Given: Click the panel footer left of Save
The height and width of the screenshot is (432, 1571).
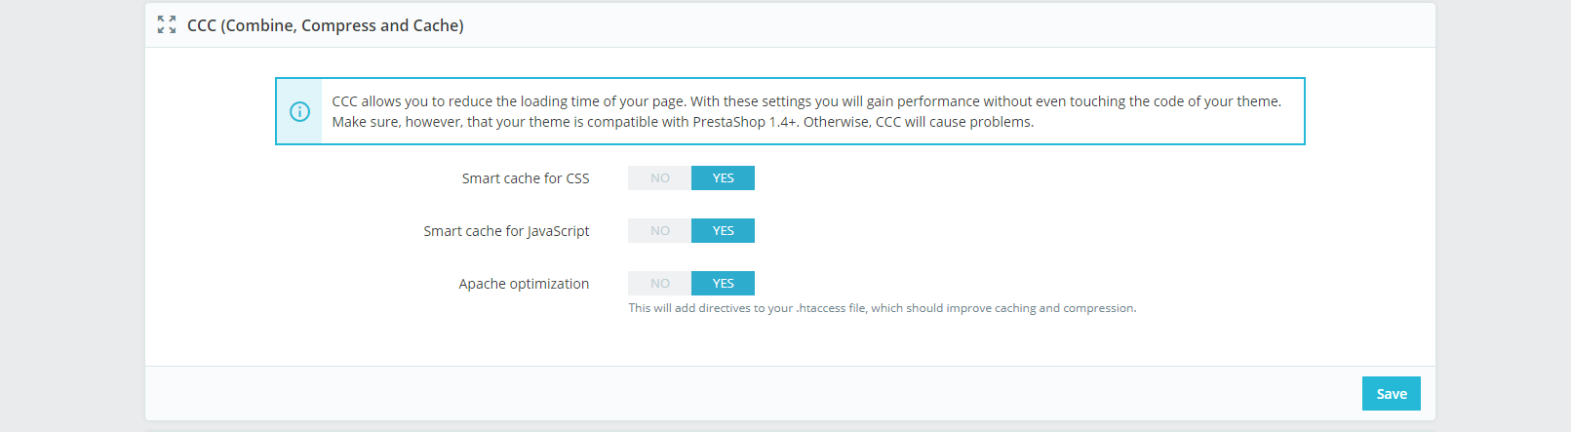Looking at the screenshot, I should pyautogui.click(x=753, y=394).
